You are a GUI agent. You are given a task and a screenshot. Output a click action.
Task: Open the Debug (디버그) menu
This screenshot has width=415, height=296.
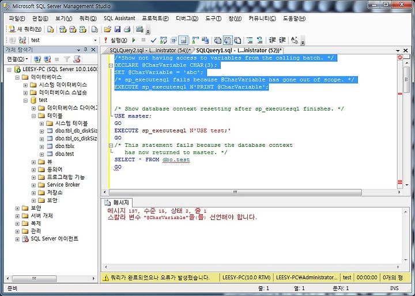187,18
